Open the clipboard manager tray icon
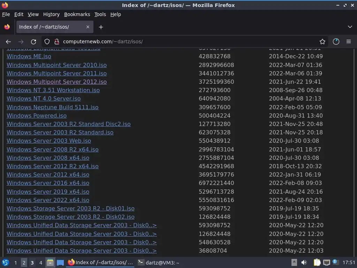This screenshot has height=268, width=357. coord(317,262)
